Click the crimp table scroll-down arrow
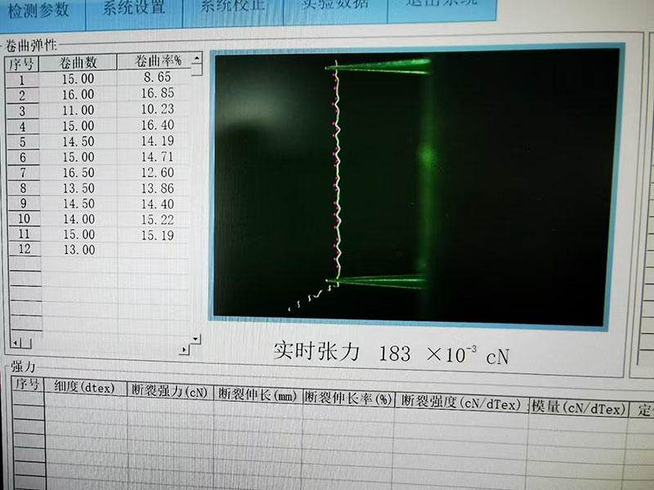The height and width of the screenshot is (490, 654). coord(195,338)
